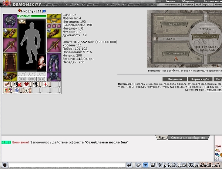Click the gloves item slot

coord(54,33)
